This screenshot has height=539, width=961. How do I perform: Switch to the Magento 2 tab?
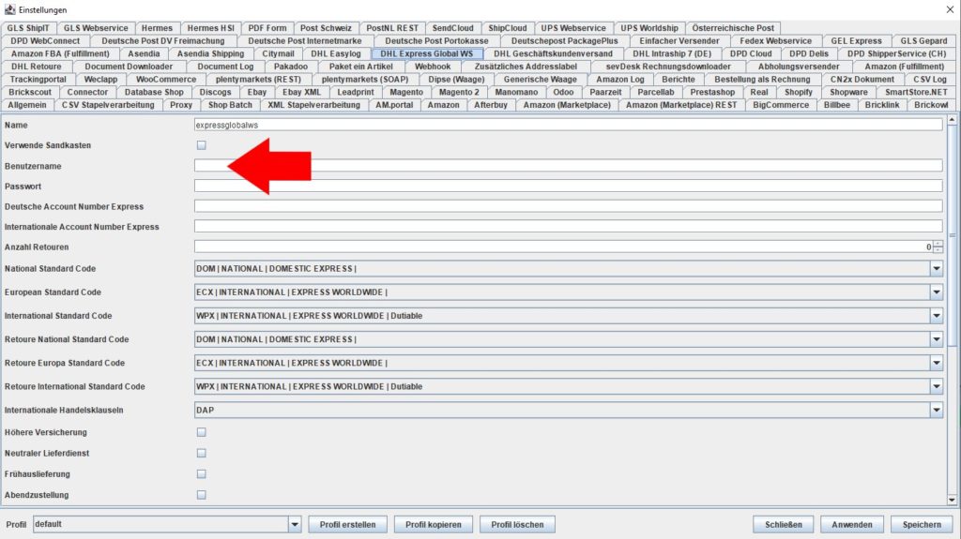(459, 92)
